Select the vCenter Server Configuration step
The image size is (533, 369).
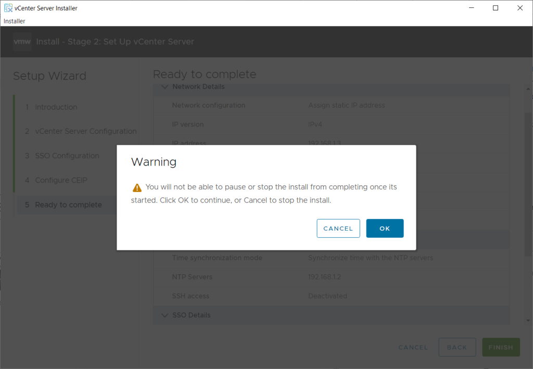[85, 132]
